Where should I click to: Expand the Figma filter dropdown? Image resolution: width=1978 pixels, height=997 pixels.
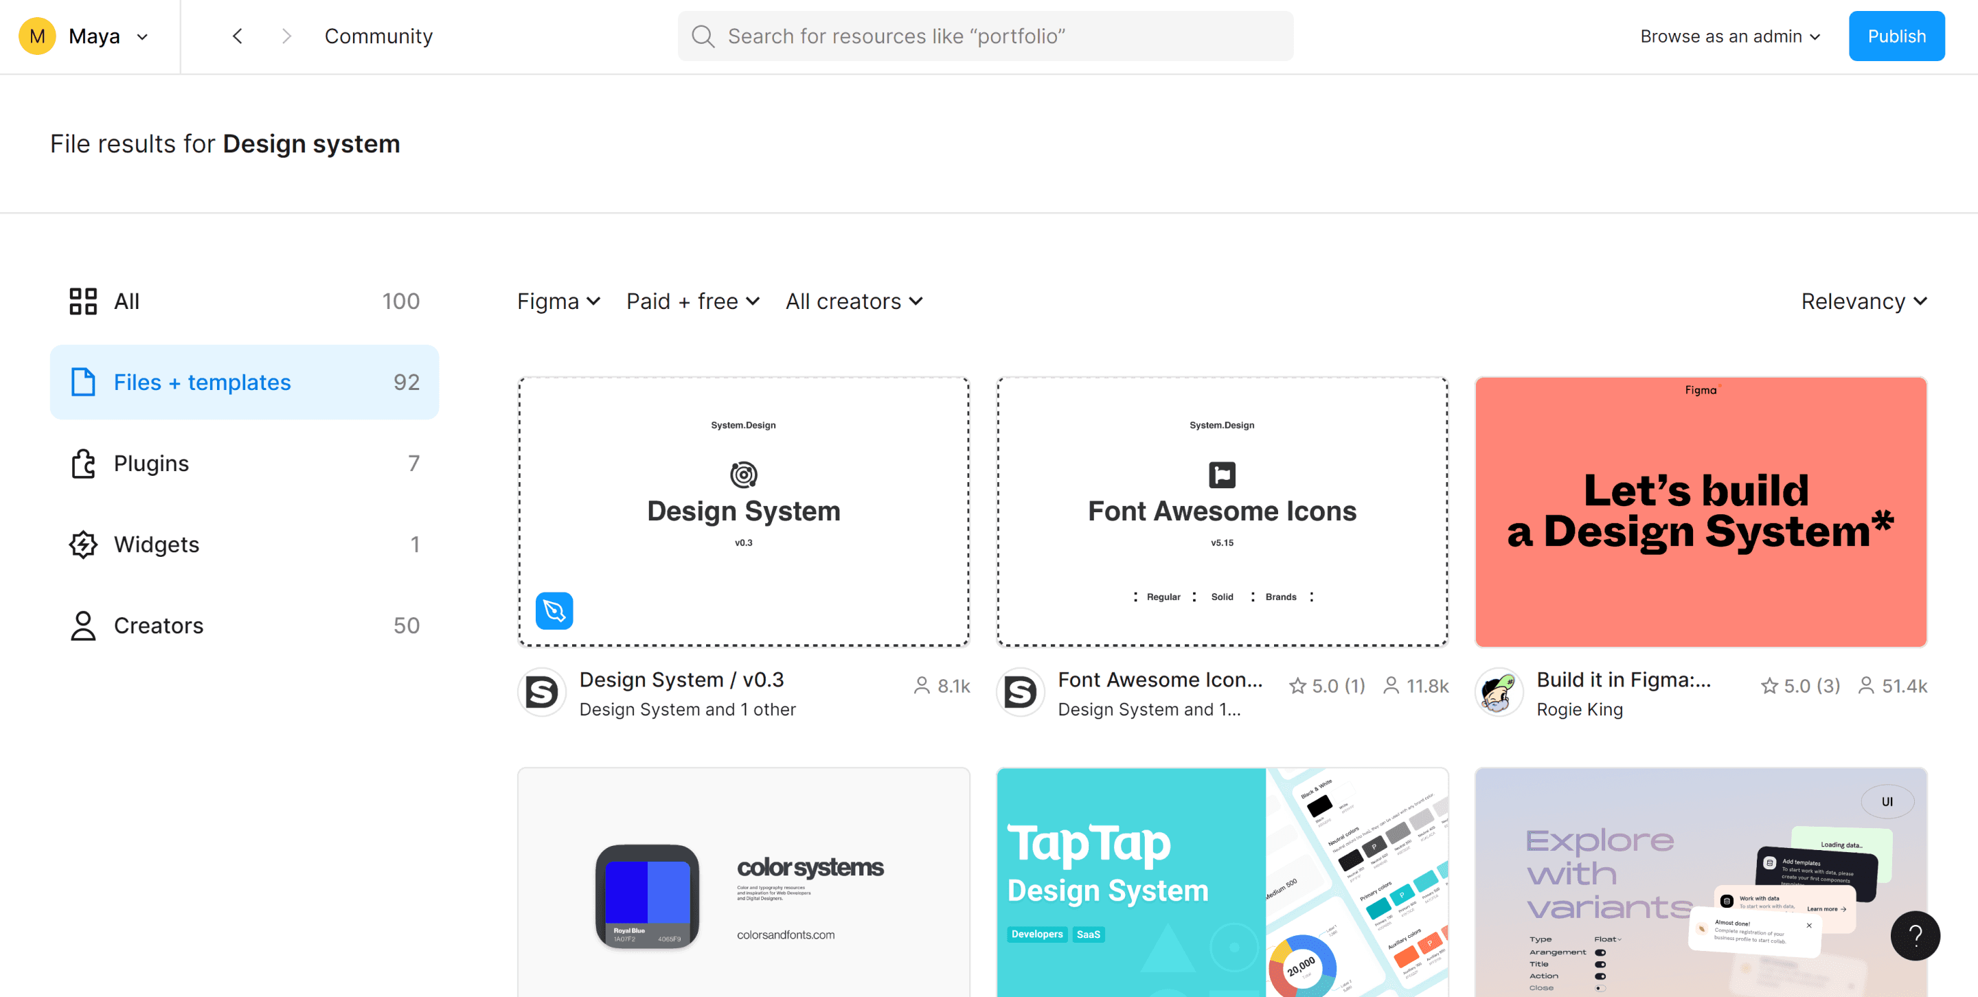point(558,301)
